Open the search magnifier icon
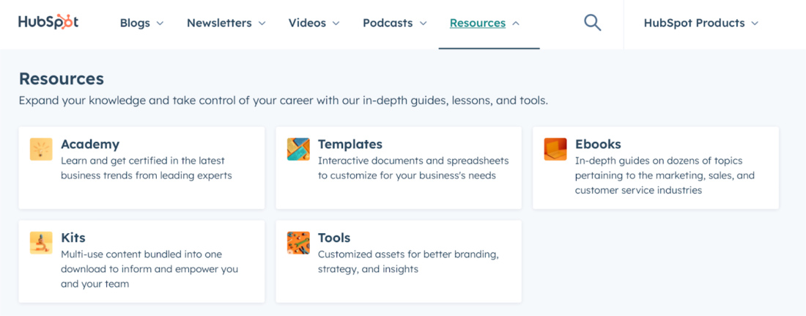This screenshot has height=316, width=806. click(x=592, y=23)
